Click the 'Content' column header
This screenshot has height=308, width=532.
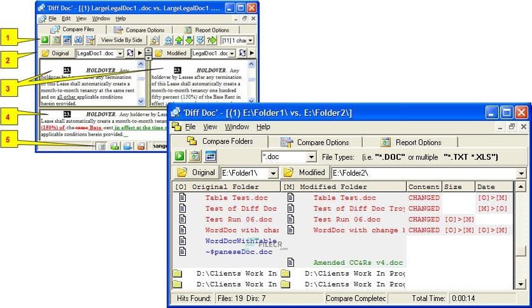[424, 187]
